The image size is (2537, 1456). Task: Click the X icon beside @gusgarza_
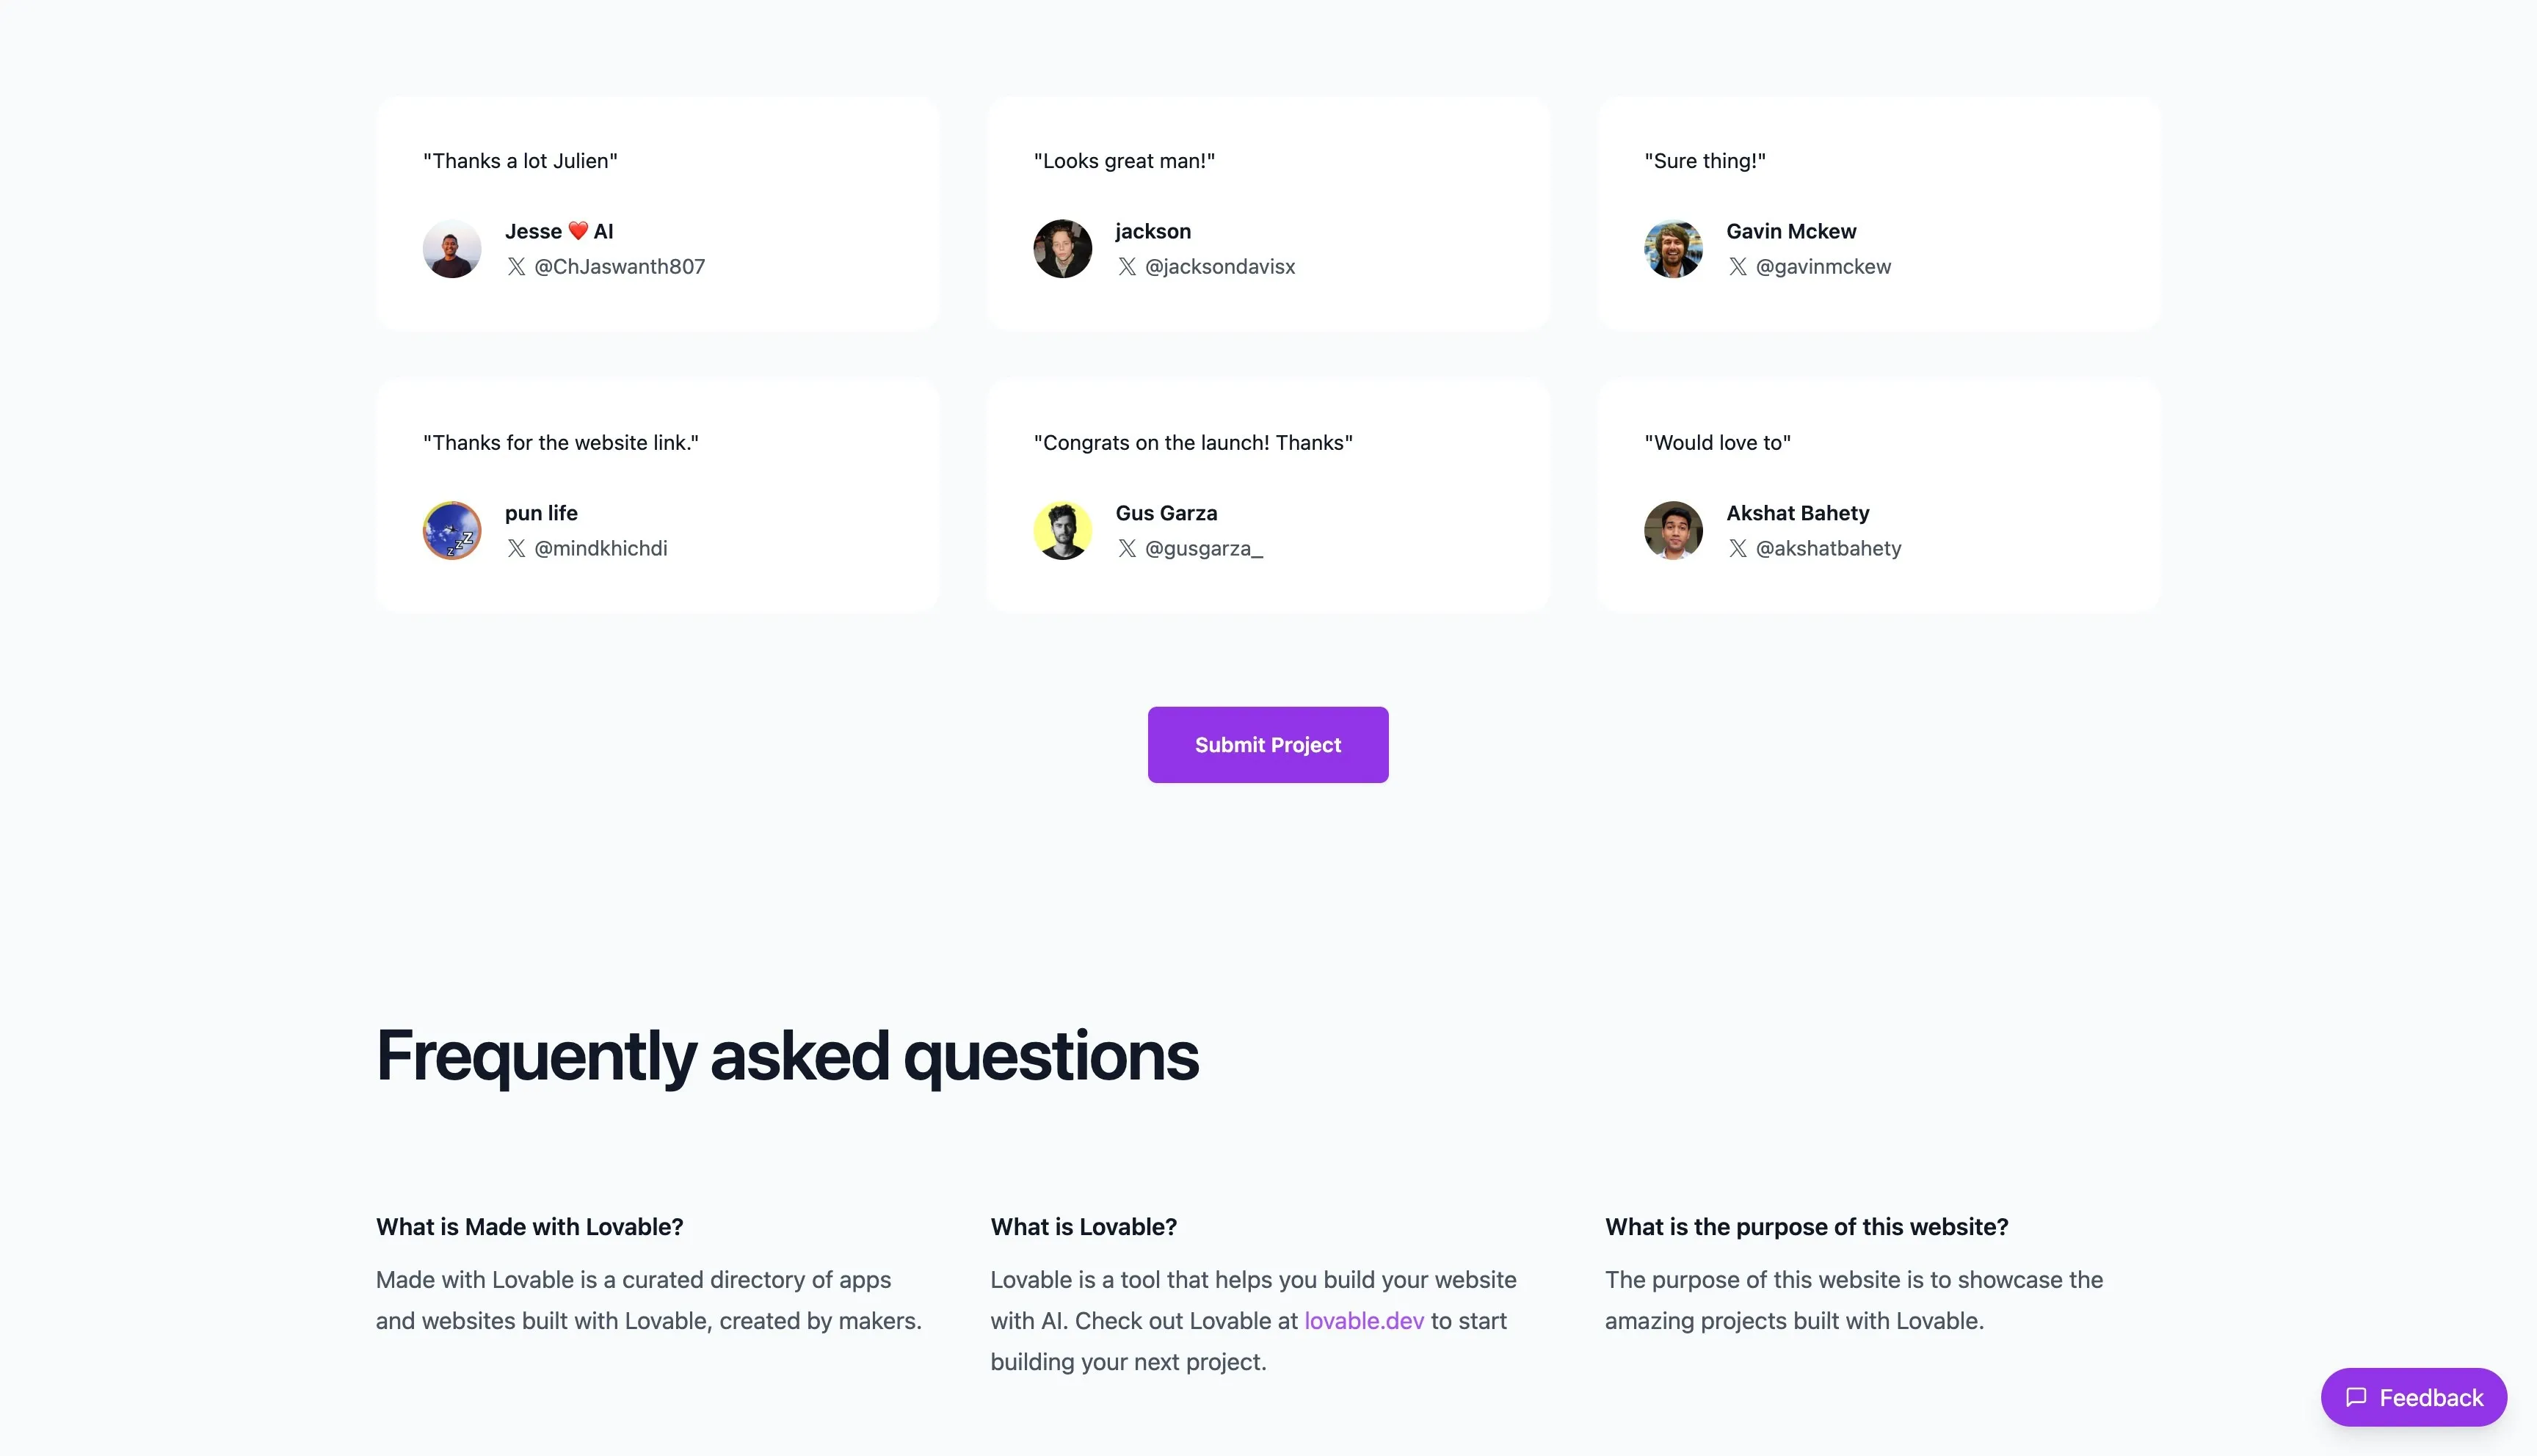point(1127,549)
